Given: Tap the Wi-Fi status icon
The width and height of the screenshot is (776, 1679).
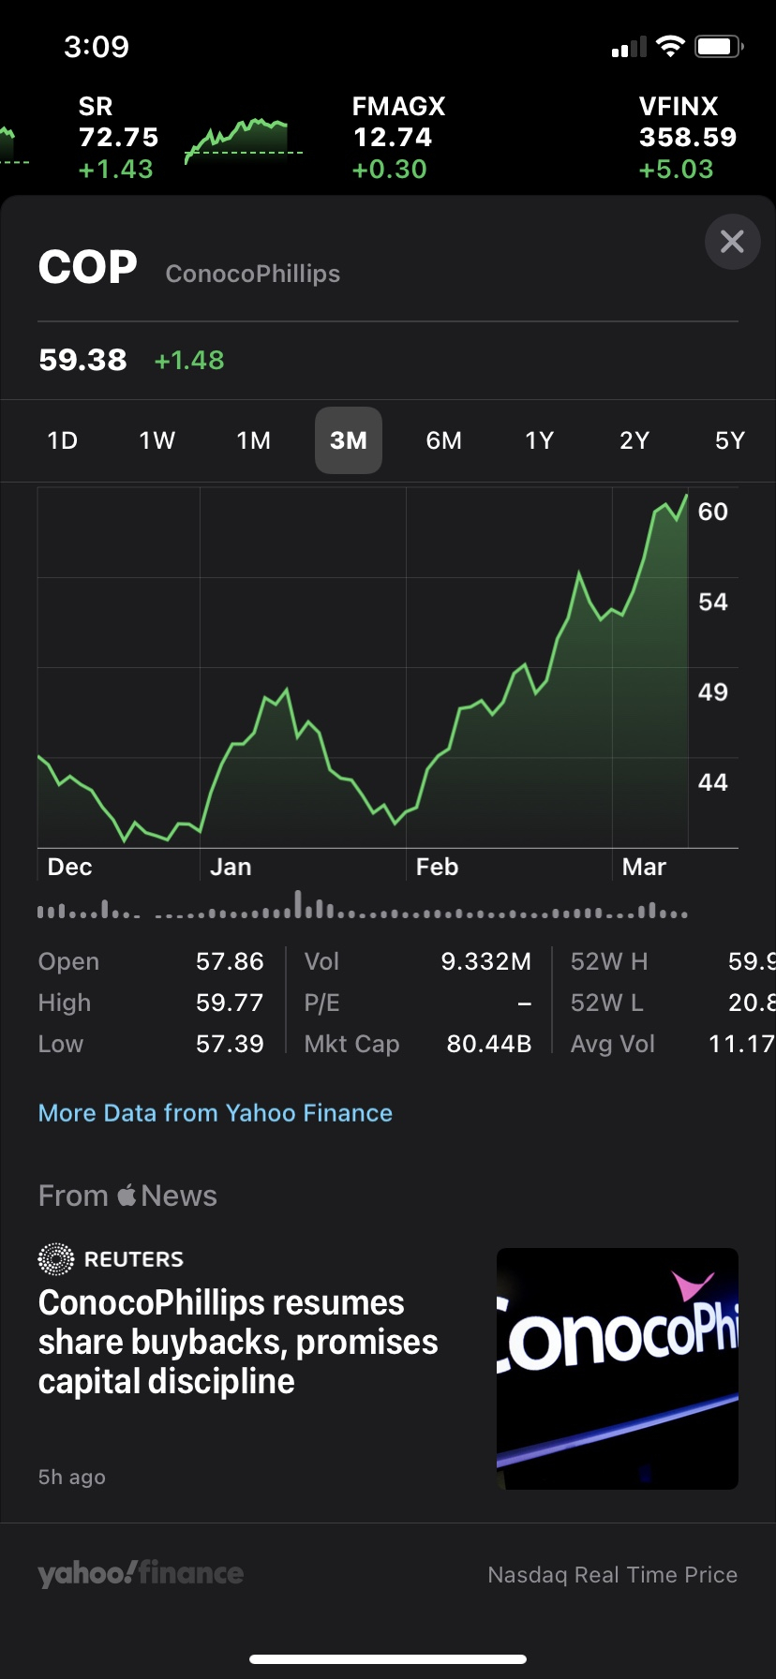Looking at the screenshot, I should click(670, 46).
